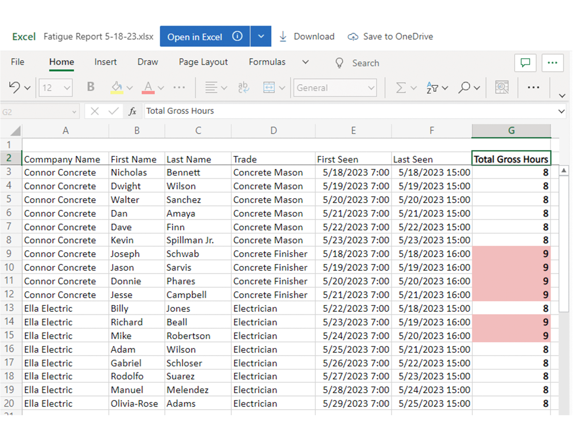Screen dimensions: 573x440
Task: Click the Undo arrow icon
Action: 14,87
